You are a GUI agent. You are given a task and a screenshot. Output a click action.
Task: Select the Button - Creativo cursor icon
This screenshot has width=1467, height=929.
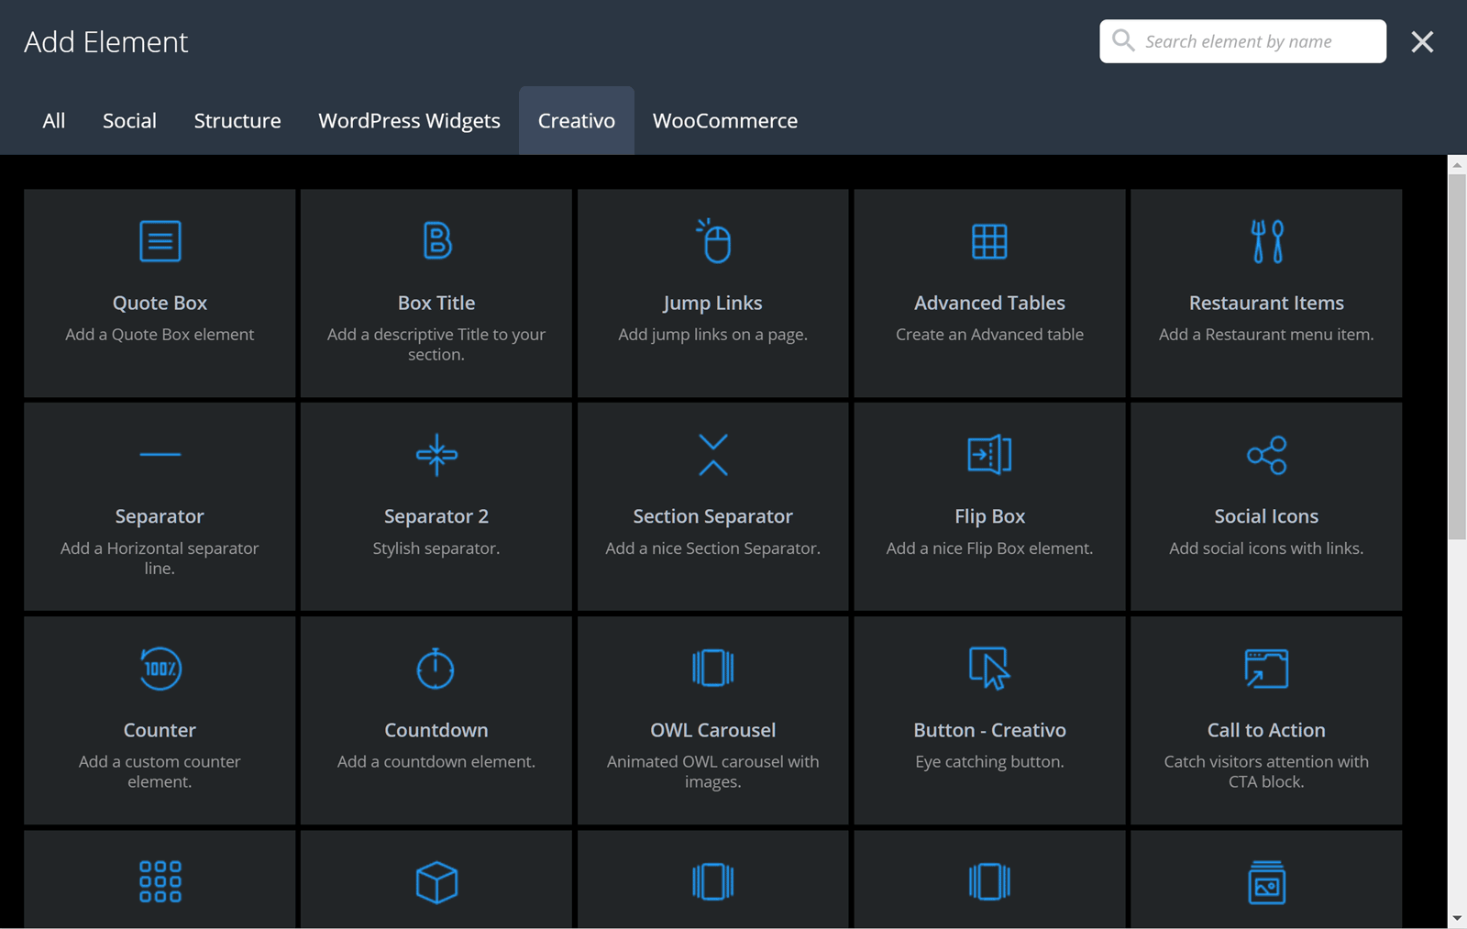(x=989, y=669)
